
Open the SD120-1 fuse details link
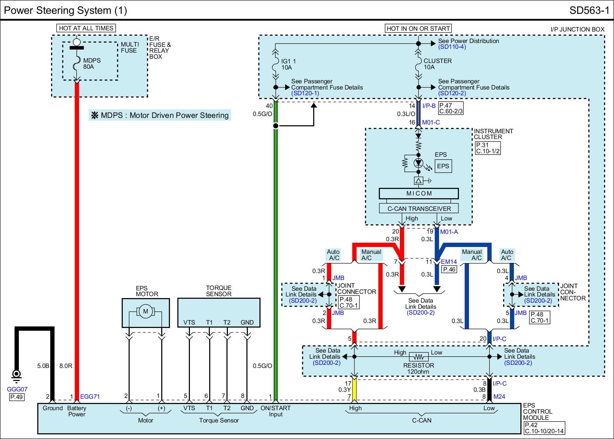pos(305,93)
